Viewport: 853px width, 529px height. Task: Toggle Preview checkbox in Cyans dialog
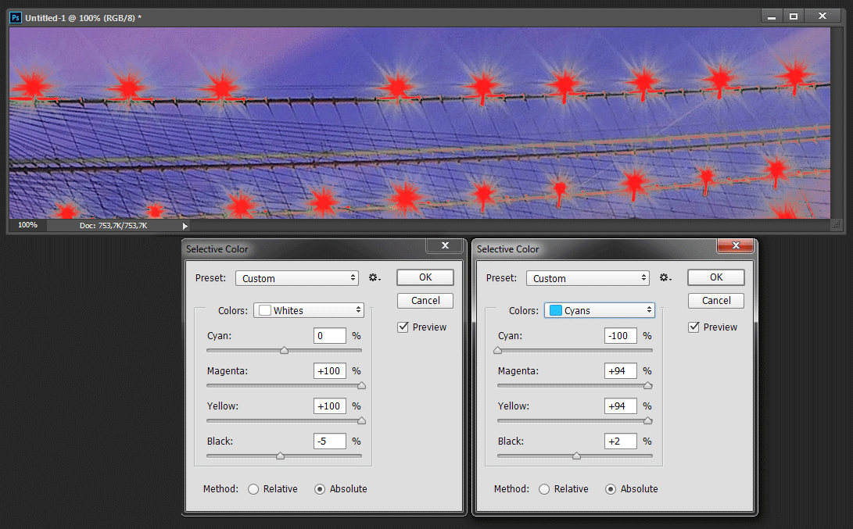[x=694, y=327]
